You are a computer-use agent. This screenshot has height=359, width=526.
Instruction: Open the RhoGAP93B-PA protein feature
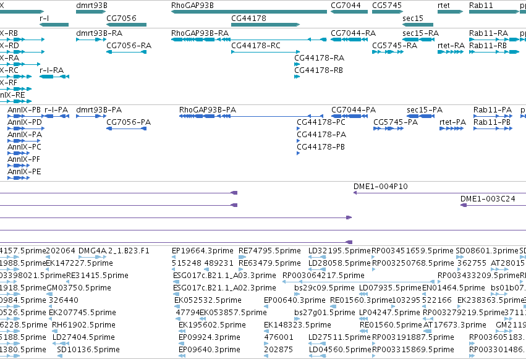[251, 116]
